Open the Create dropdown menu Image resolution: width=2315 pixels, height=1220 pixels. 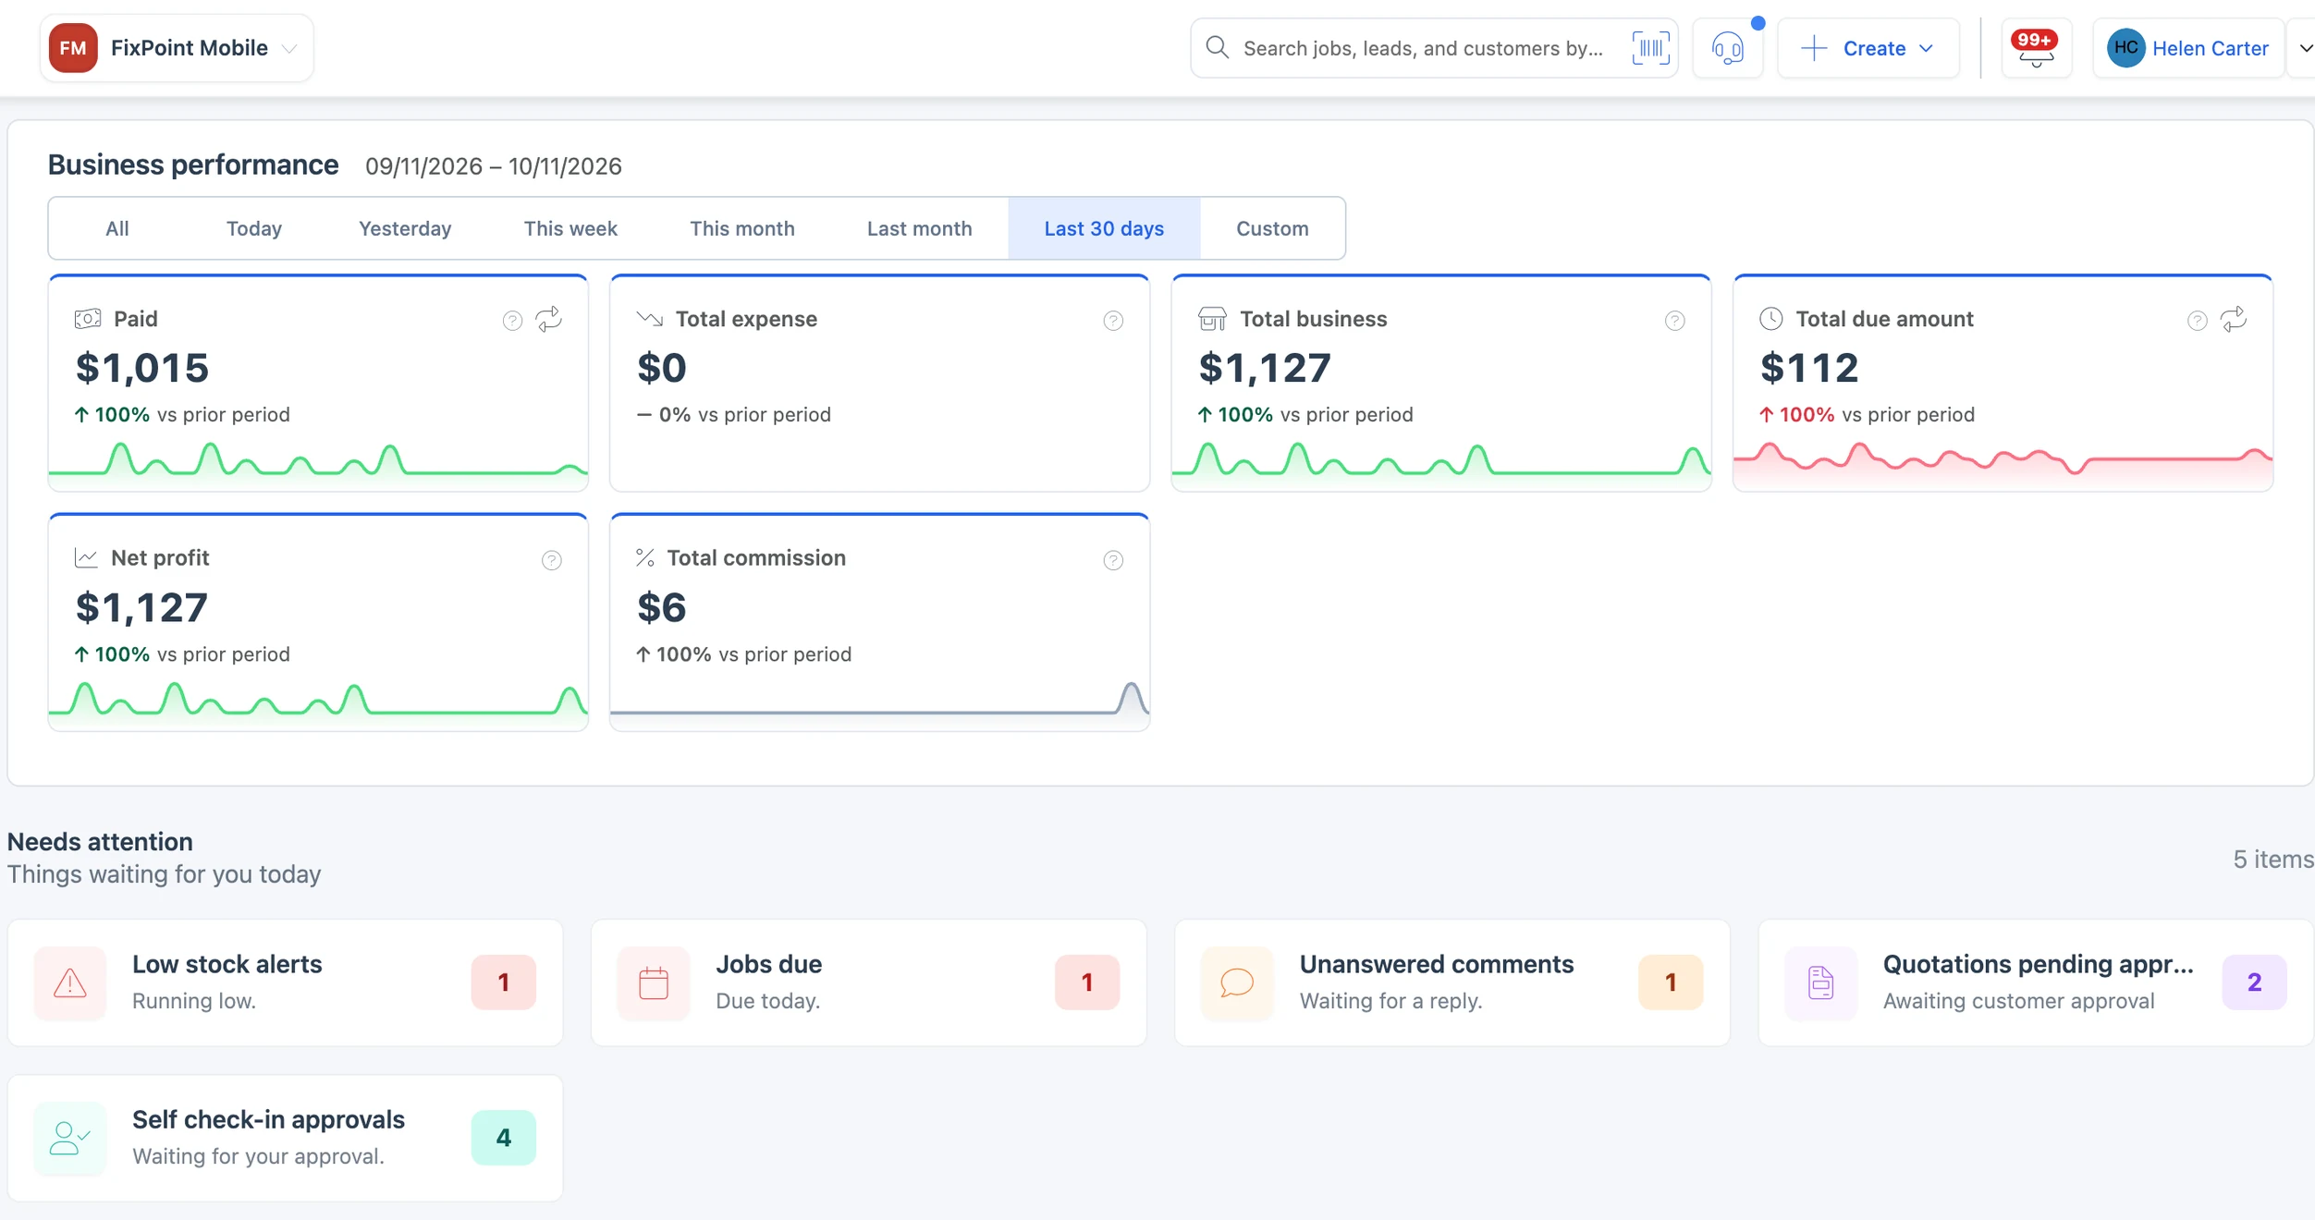tap(1868, 48)
